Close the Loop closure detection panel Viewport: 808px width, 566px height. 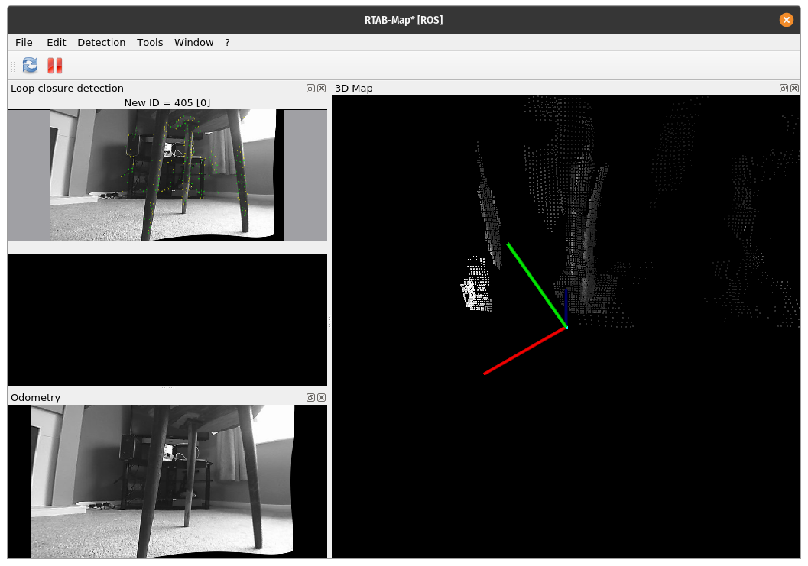click(x=322, y=89)
